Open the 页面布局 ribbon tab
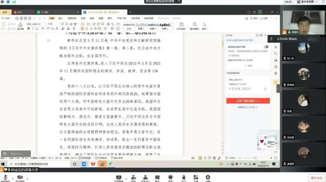The image size is (326, 182). [x=72, y=18]
